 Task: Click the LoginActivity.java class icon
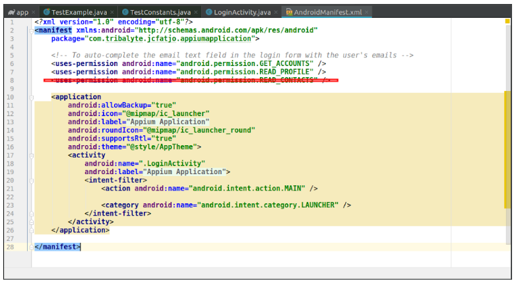pyautogui.click(x=209, y=12)
